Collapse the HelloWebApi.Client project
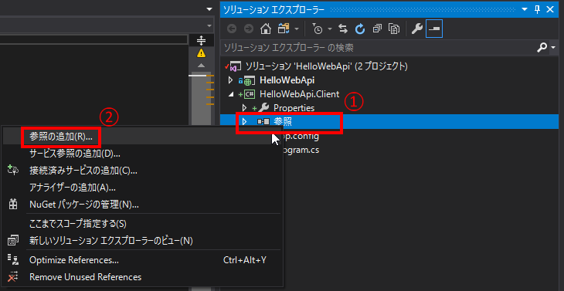 [x=230, y=94]
